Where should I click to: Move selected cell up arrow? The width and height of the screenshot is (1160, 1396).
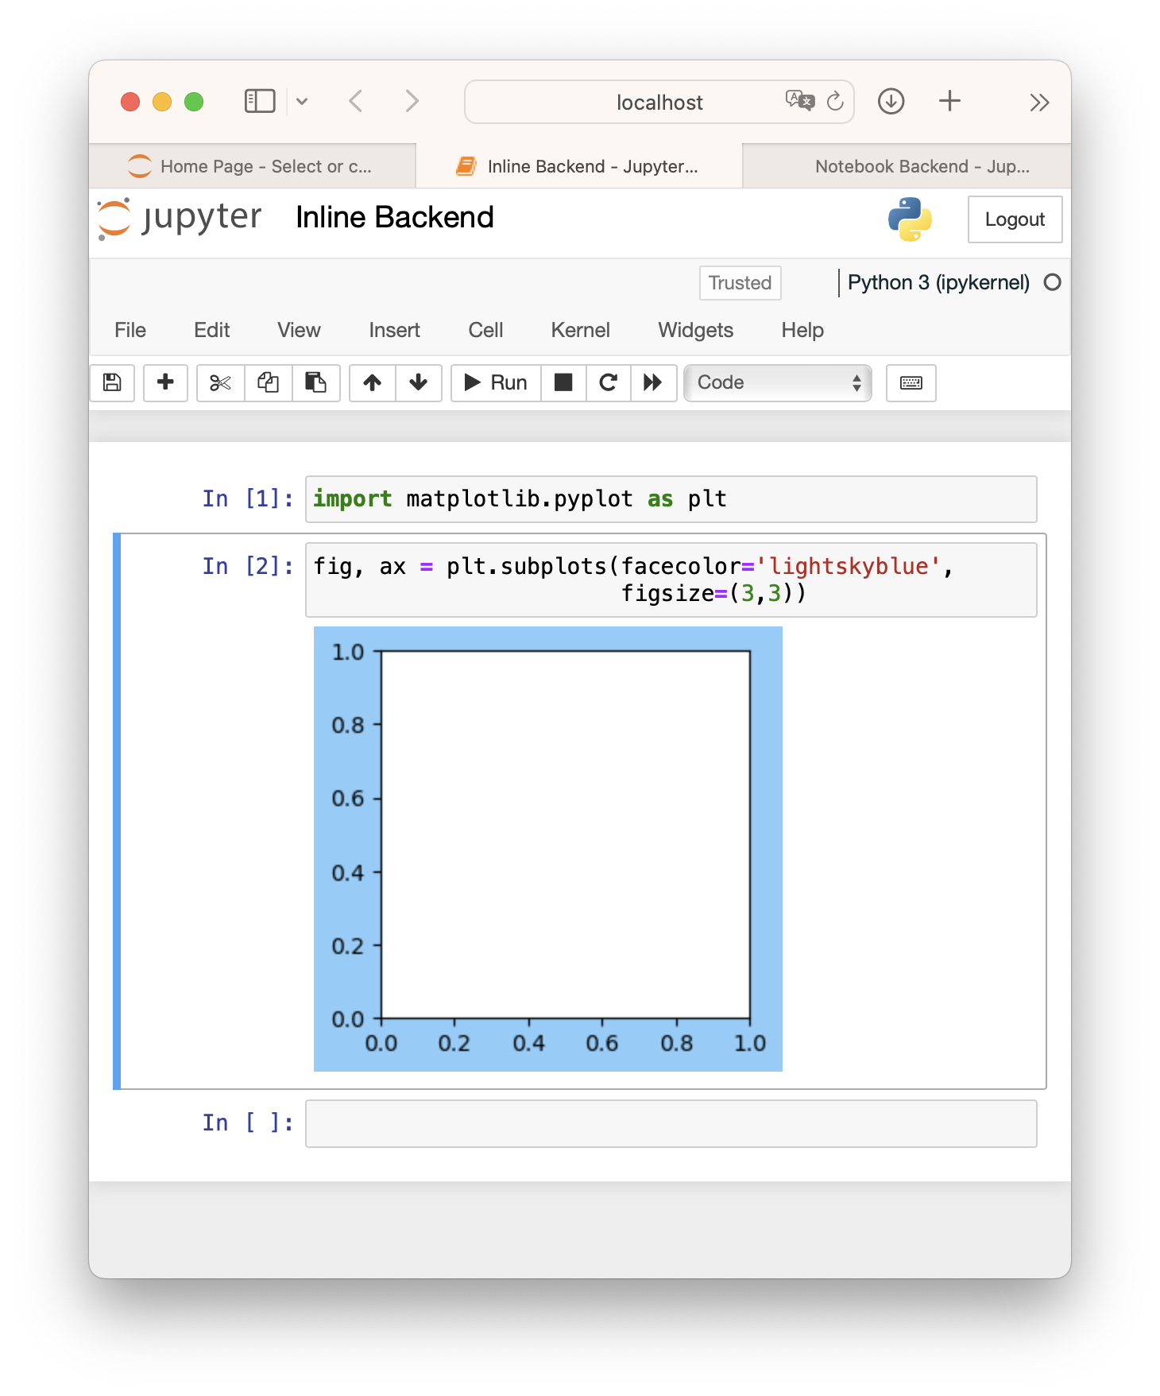click(372, 383)
